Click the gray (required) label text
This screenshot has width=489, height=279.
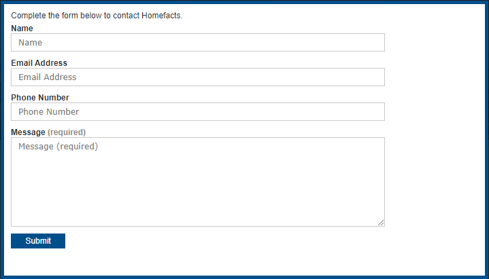[x=67, y=132]
